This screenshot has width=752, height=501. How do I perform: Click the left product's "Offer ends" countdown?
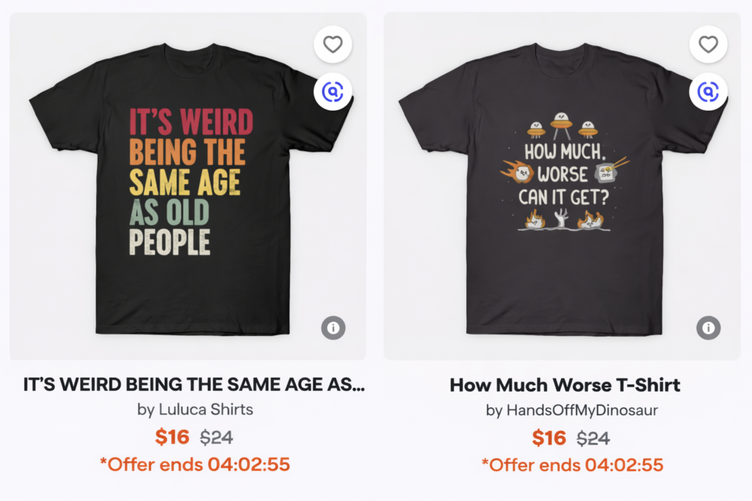click(195, 464)
